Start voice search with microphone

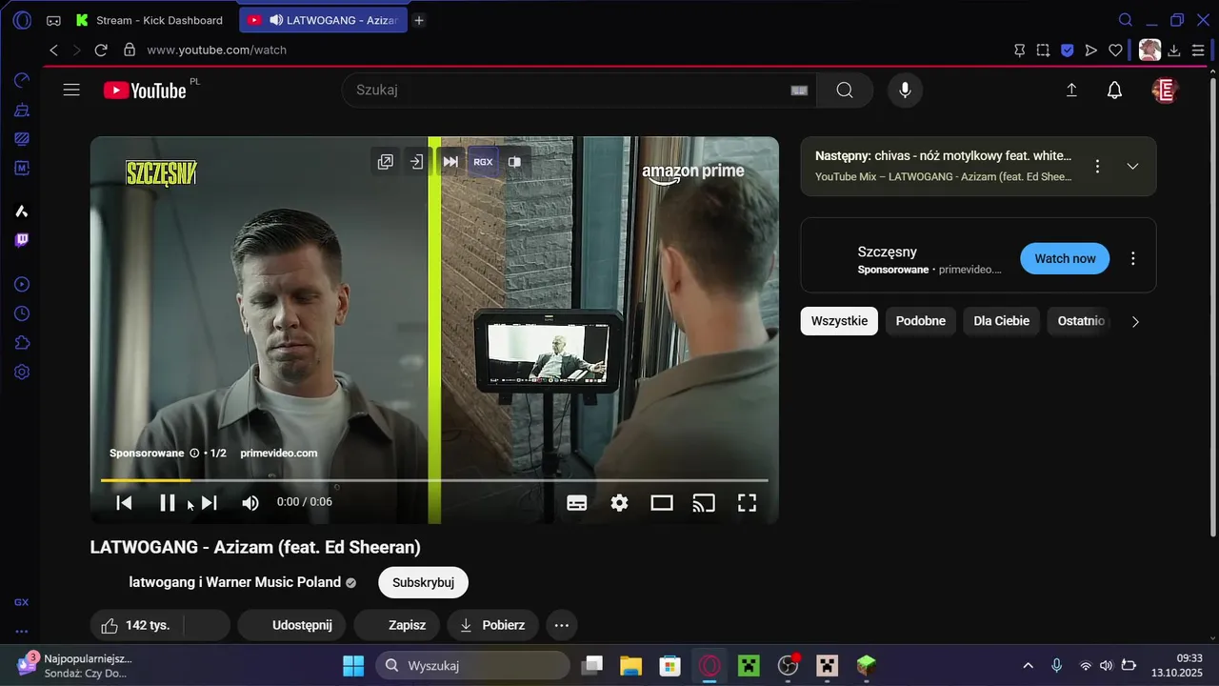(x=905, y=91)
